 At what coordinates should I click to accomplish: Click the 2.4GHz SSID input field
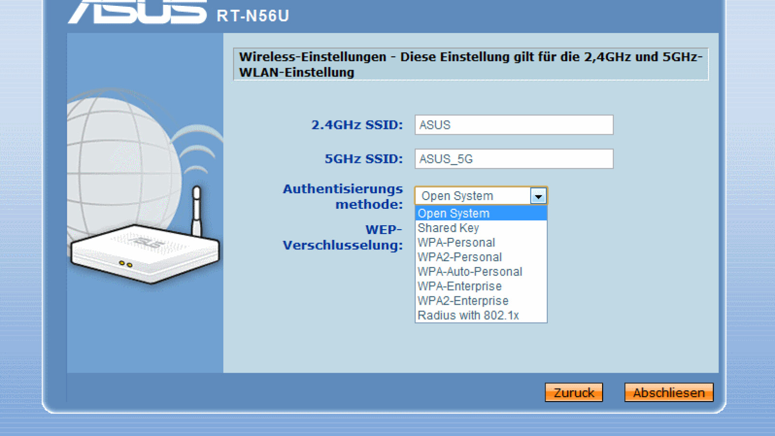tap(513, 125)
